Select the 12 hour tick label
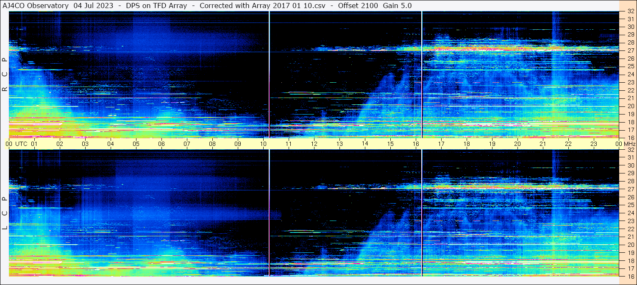This screenshot has height=285, width=637. point(314,144)
